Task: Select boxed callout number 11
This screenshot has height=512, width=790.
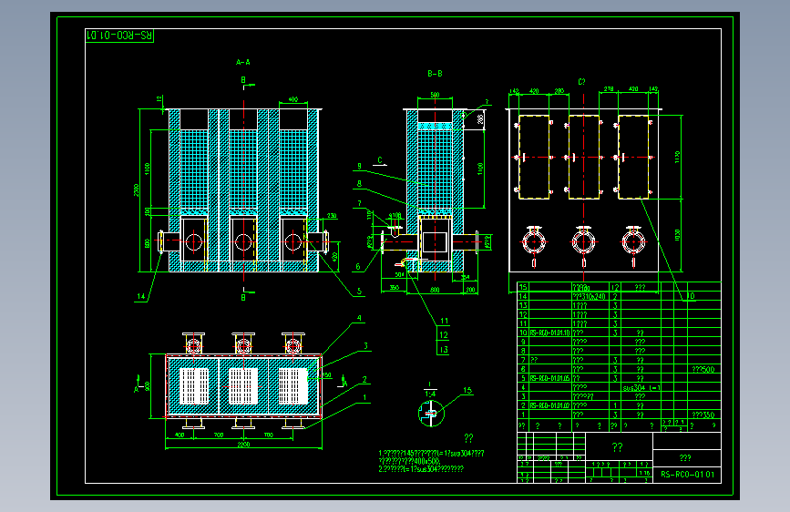Action: click(444, 321)
